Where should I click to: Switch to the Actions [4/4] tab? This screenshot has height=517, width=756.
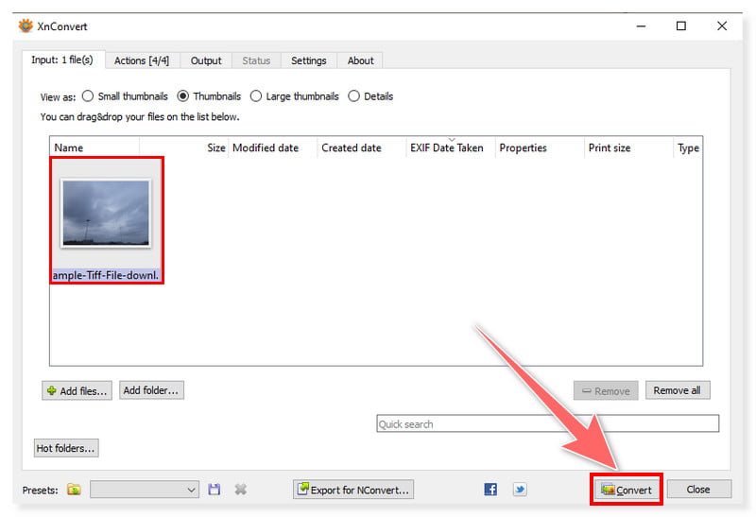pos(143,60)
